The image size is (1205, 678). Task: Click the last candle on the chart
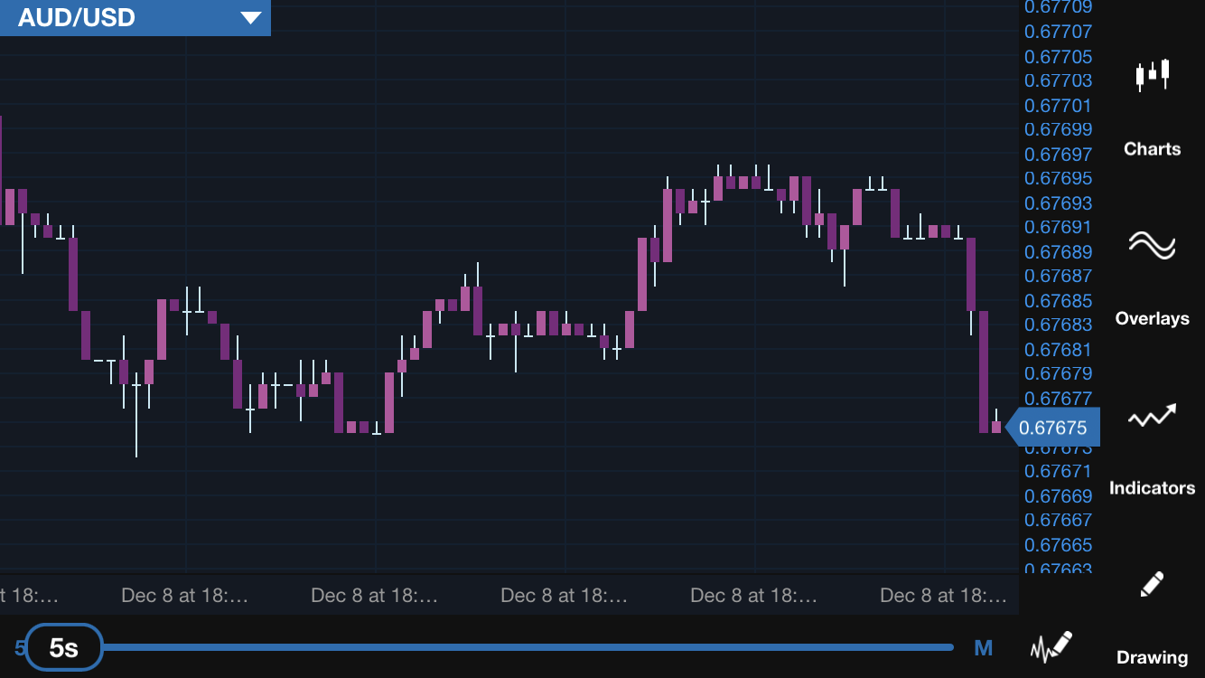(996, 427)
